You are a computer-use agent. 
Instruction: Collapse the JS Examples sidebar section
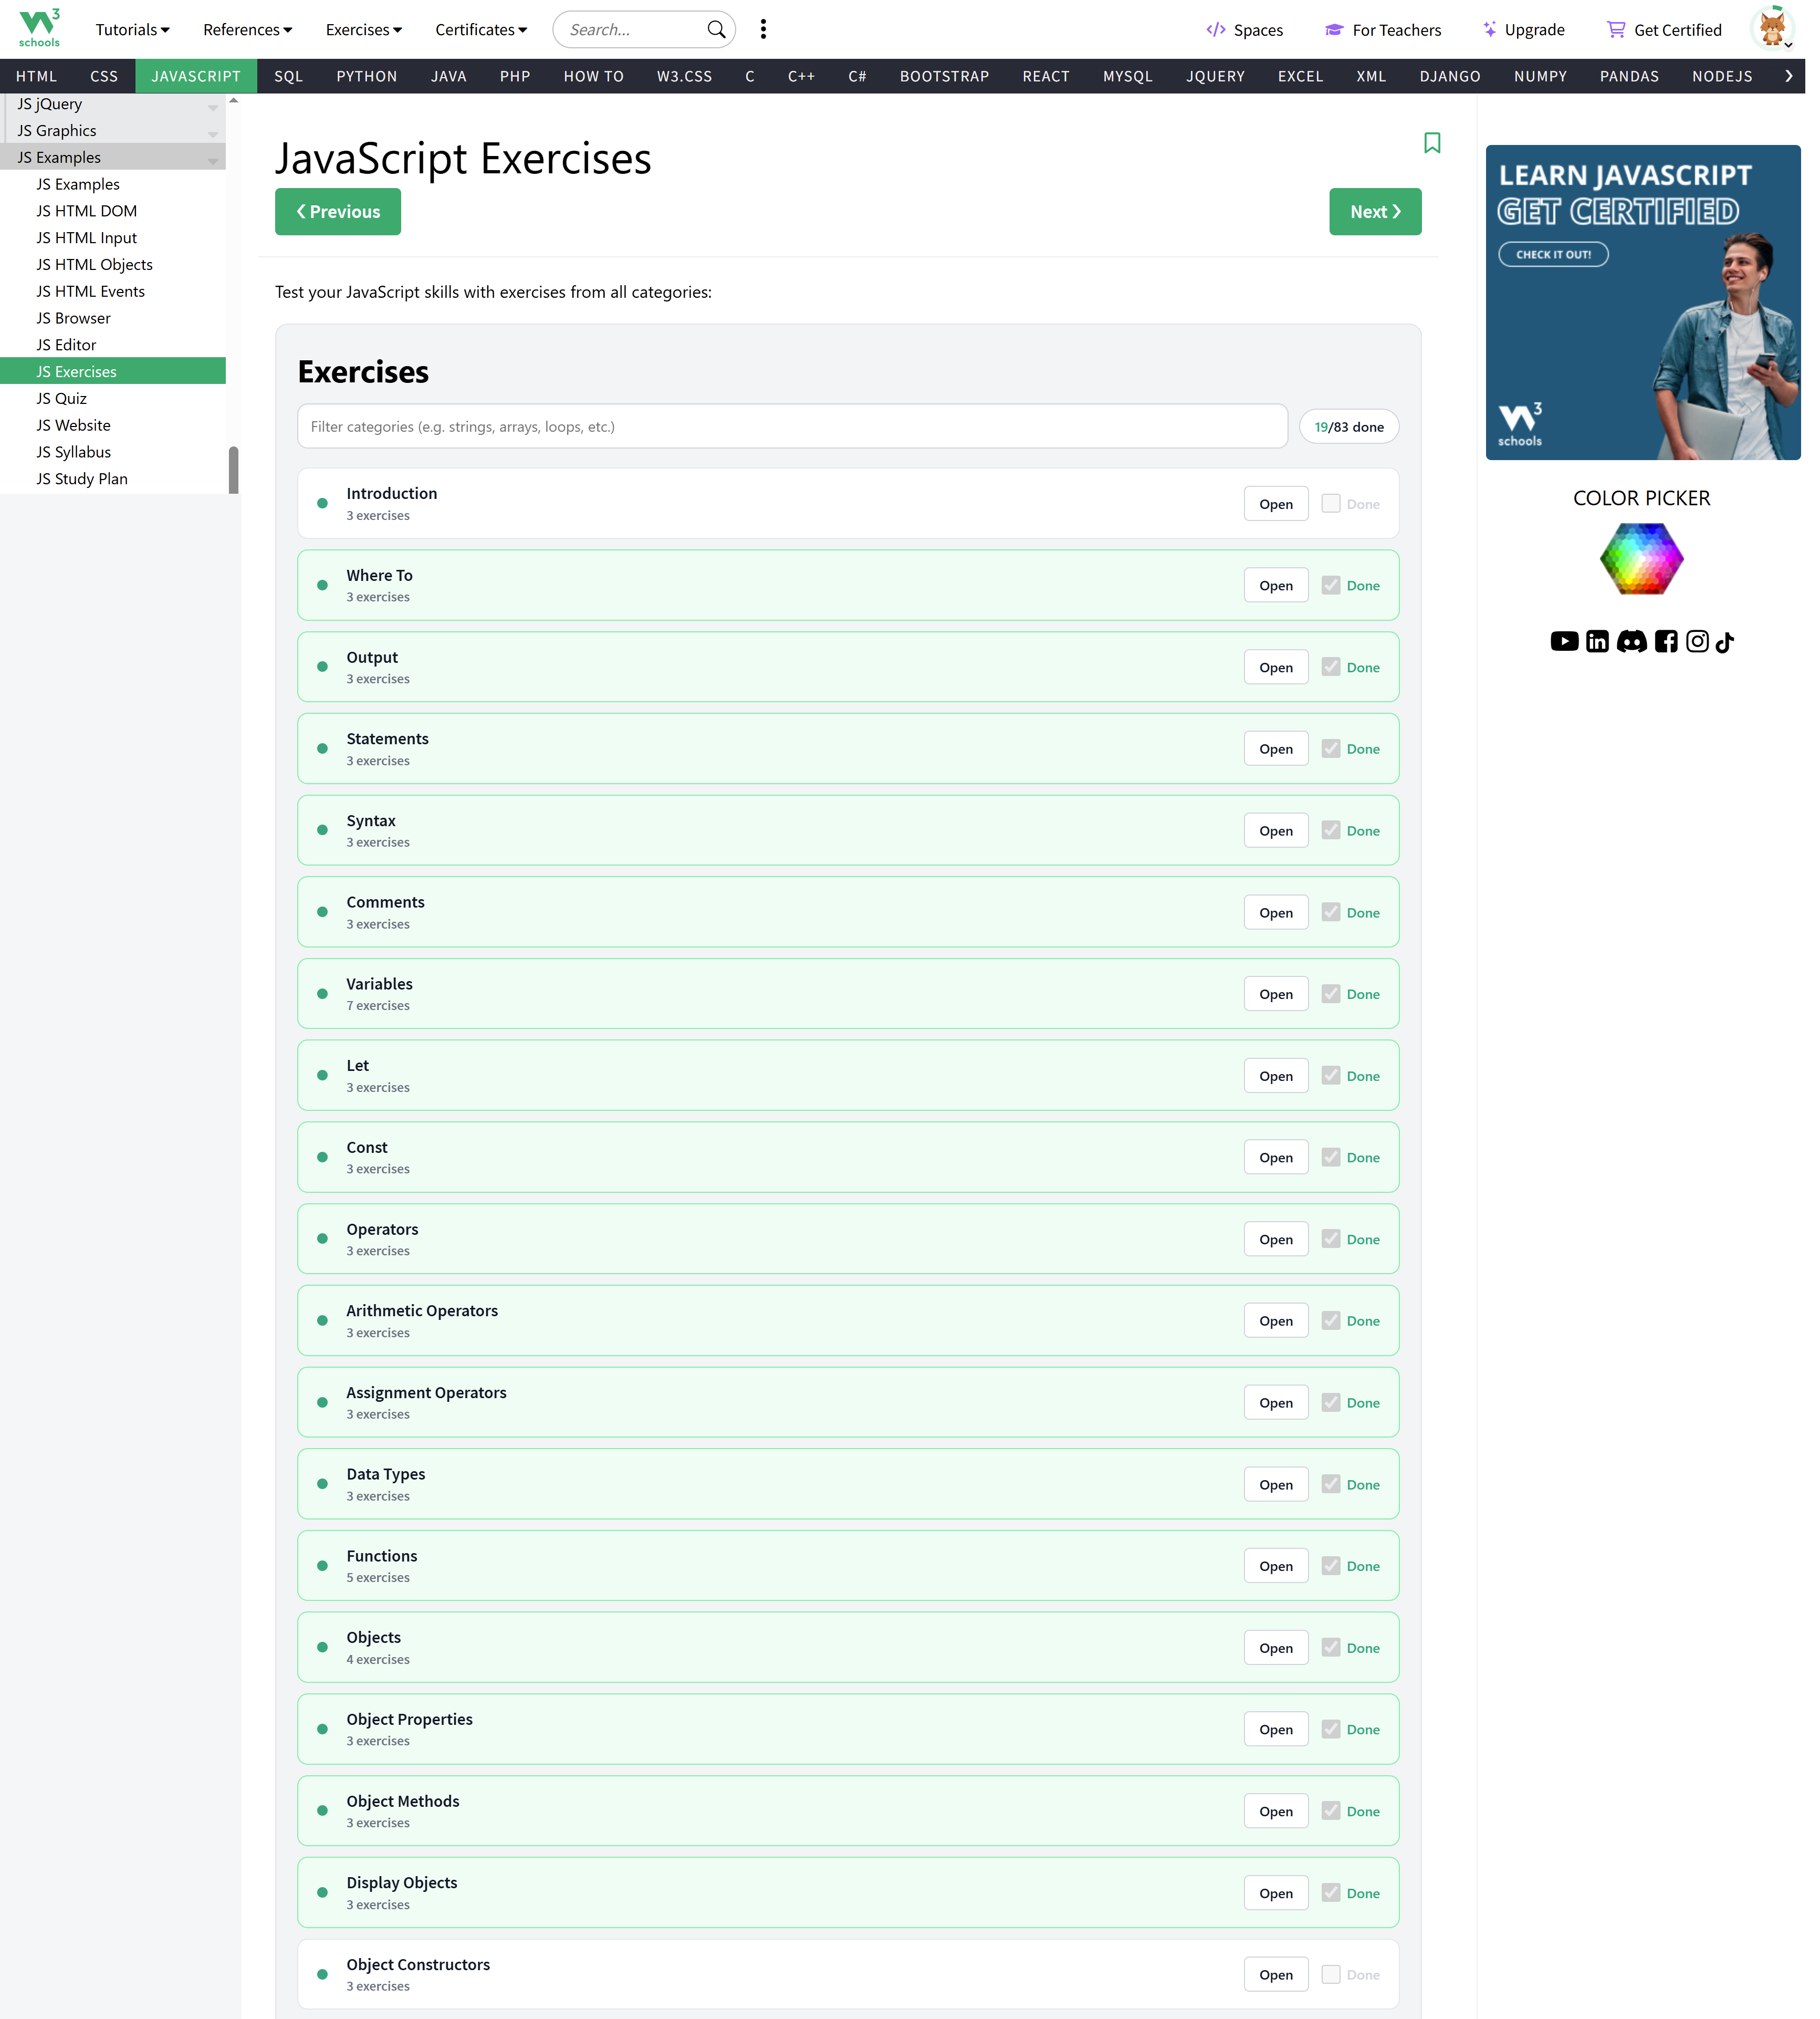212,160
